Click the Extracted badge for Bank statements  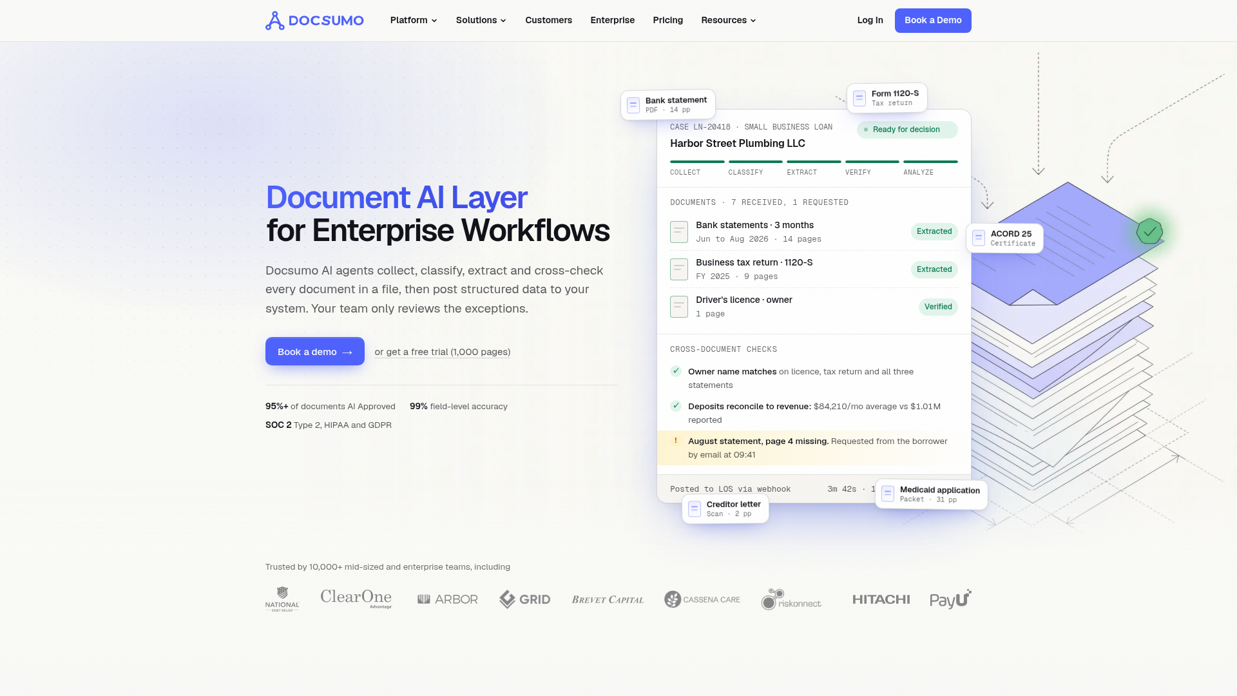click(x=934, y=231)
